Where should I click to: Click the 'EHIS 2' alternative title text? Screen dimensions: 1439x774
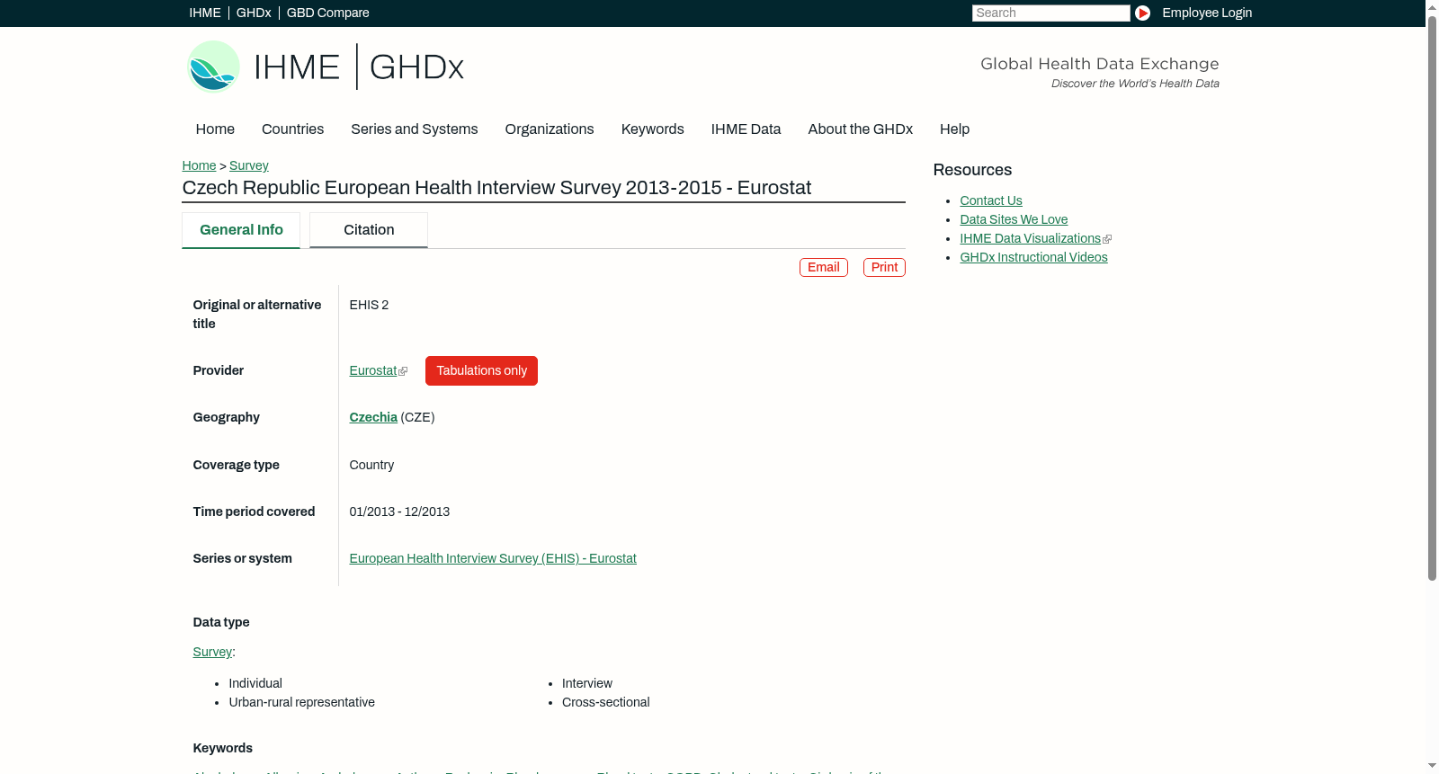(369, 305)
